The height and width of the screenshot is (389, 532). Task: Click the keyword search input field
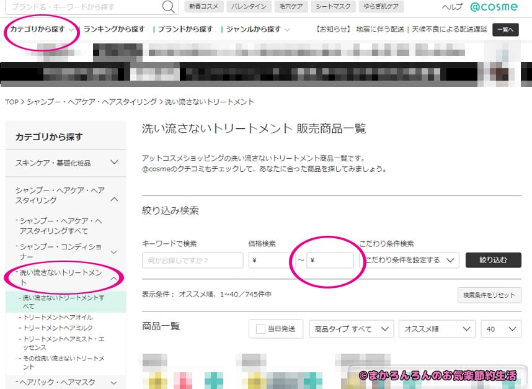(192, 261)
